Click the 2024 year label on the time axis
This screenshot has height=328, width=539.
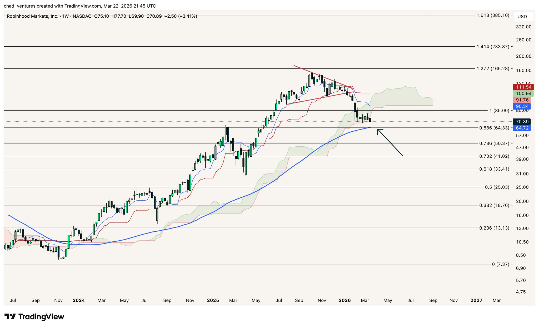click(x=79, y=300)
